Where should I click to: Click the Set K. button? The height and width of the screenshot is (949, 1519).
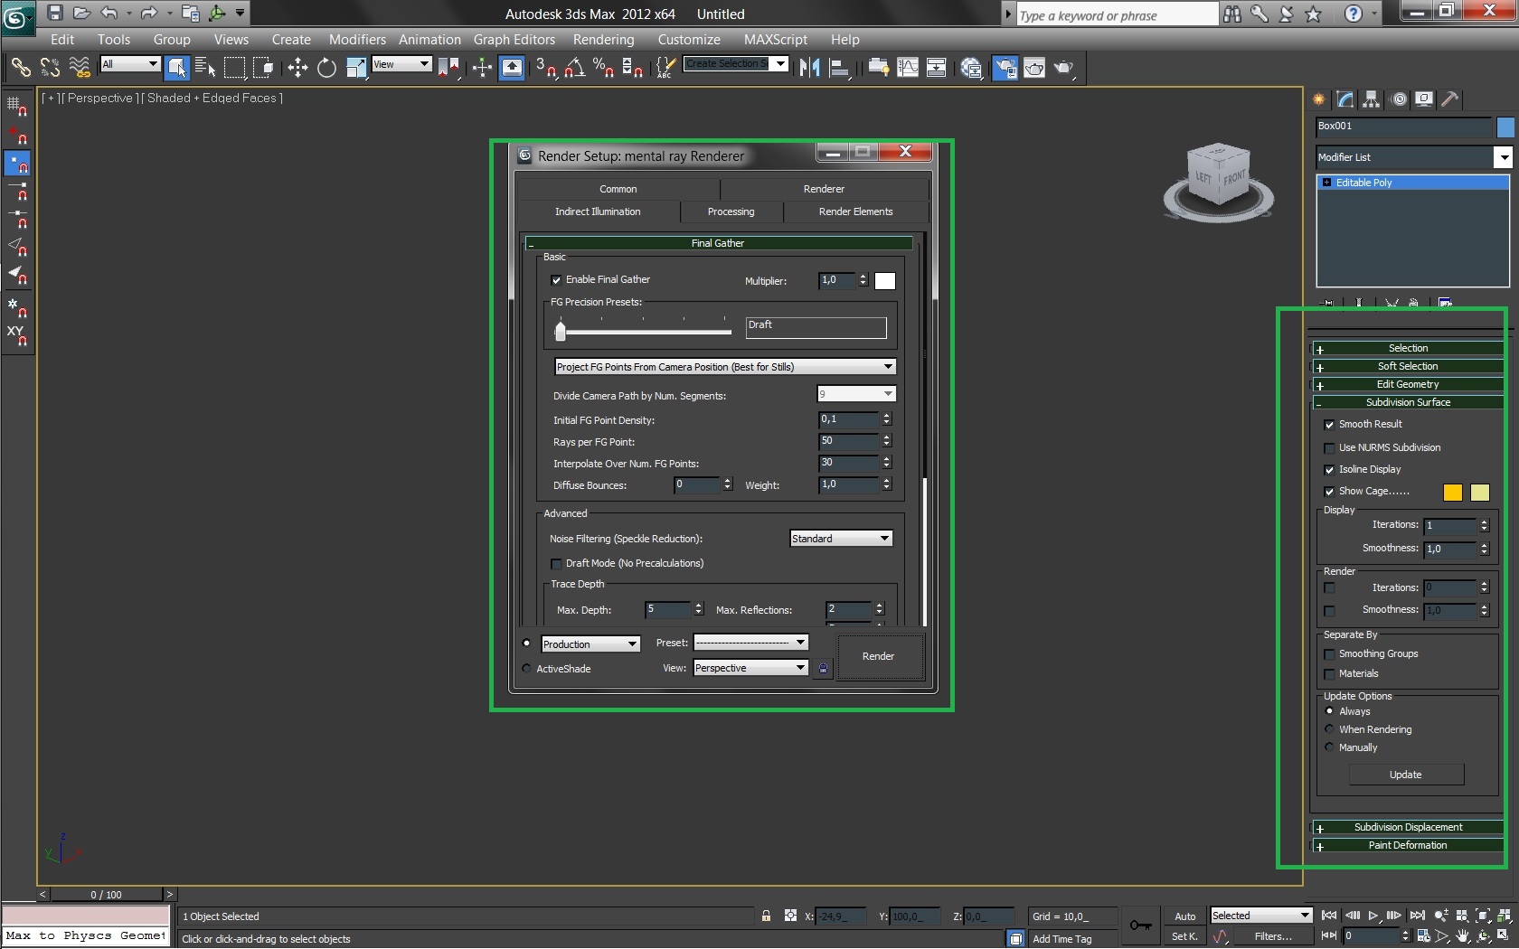point(1184,936)
